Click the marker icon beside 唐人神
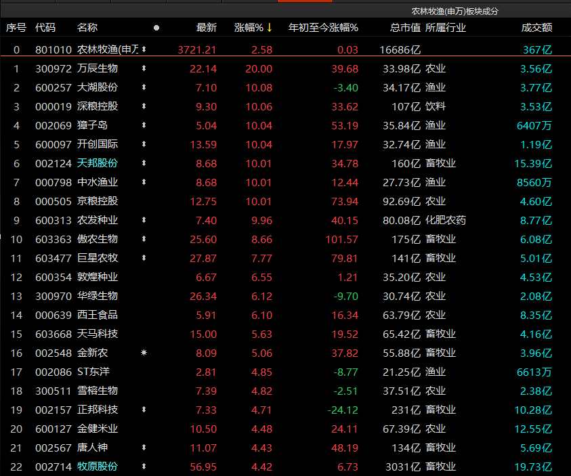 pyautogui.click(x=144, y=448)
